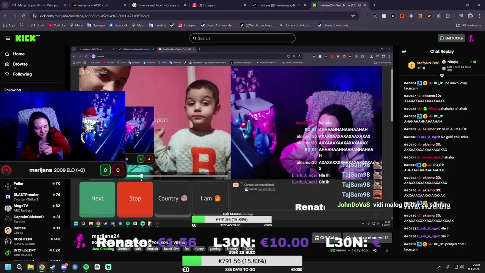Select the TOXIC tag
The height and width of the screenshot is (273, 485).
coord(249,249)
